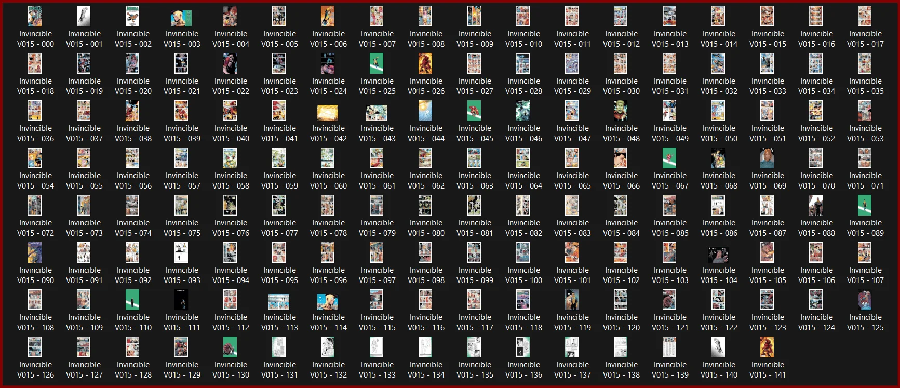Image resolution: width=900 pixels, height=388 pixels.
Task: Pick the Invincible V015 - 140 file icon
Action: point(718,347)
